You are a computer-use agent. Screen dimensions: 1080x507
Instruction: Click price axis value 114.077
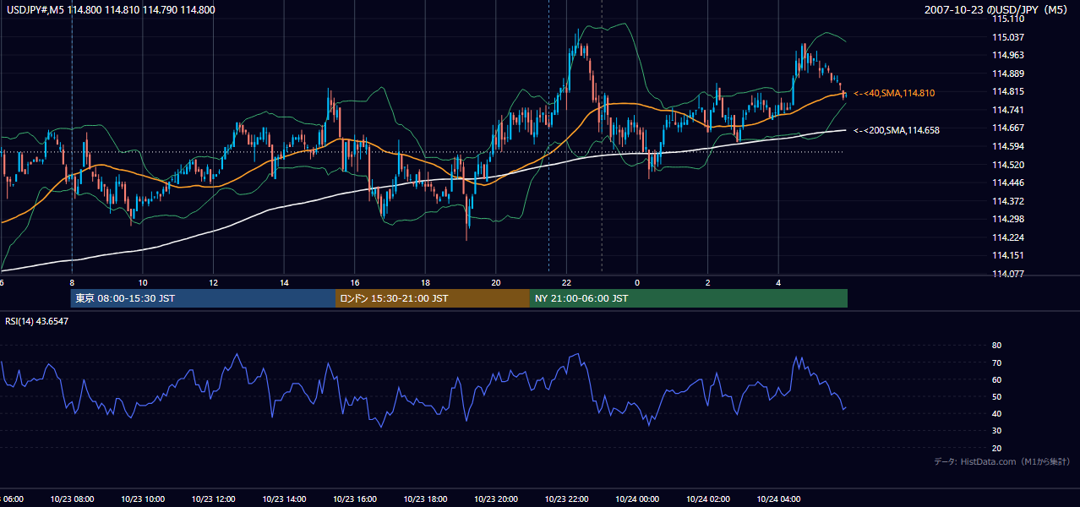tap(1007, 274)
